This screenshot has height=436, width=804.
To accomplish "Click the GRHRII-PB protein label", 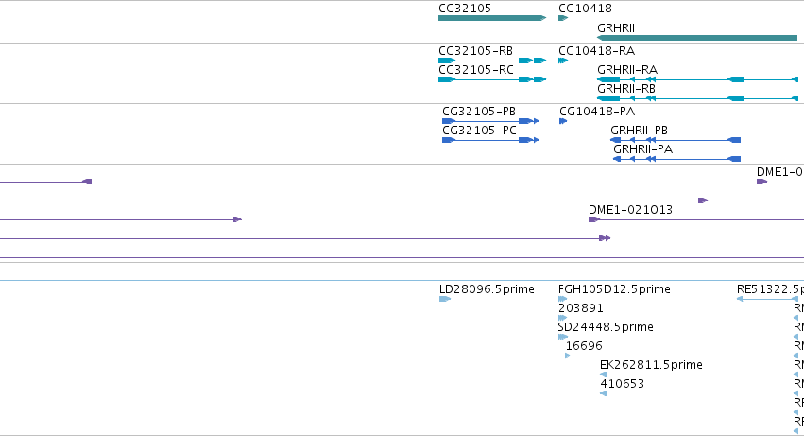I will (x=639, y=131).
